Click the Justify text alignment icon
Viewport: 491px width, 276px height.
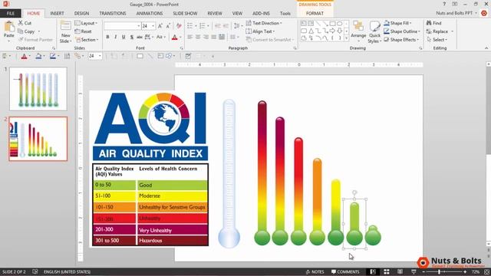click(214, 38)
